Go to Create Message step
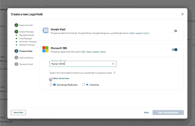195x126 pixels. [x=26, y=32]
